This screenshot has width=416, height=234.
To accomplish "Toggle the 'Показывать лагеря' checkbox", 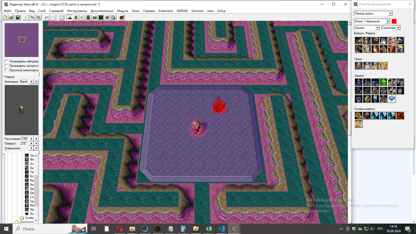I will tap(6, 66).
